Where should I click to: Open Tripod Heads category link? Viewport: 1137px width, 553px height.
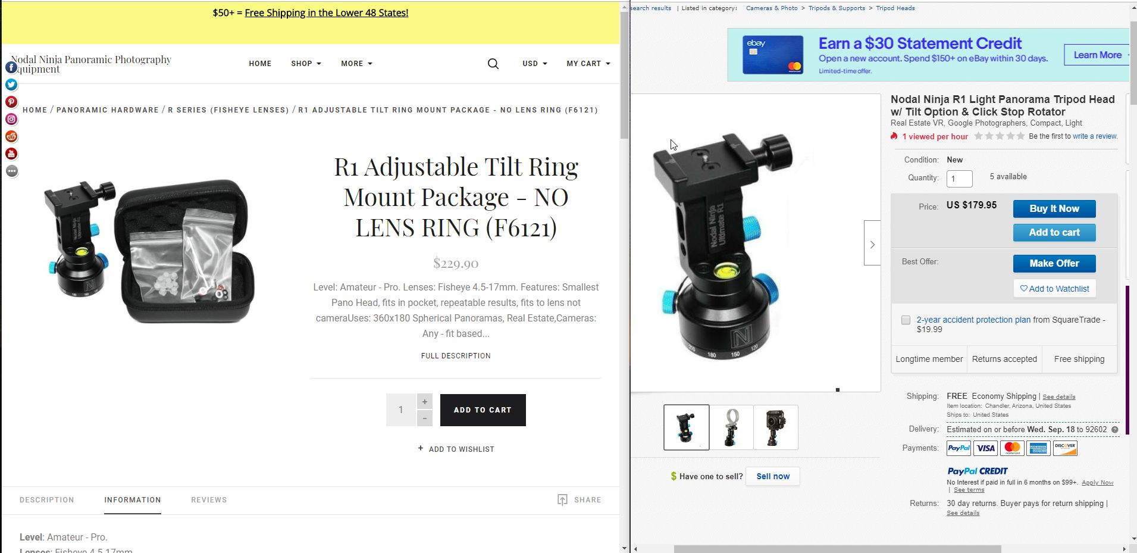[895, 8]
